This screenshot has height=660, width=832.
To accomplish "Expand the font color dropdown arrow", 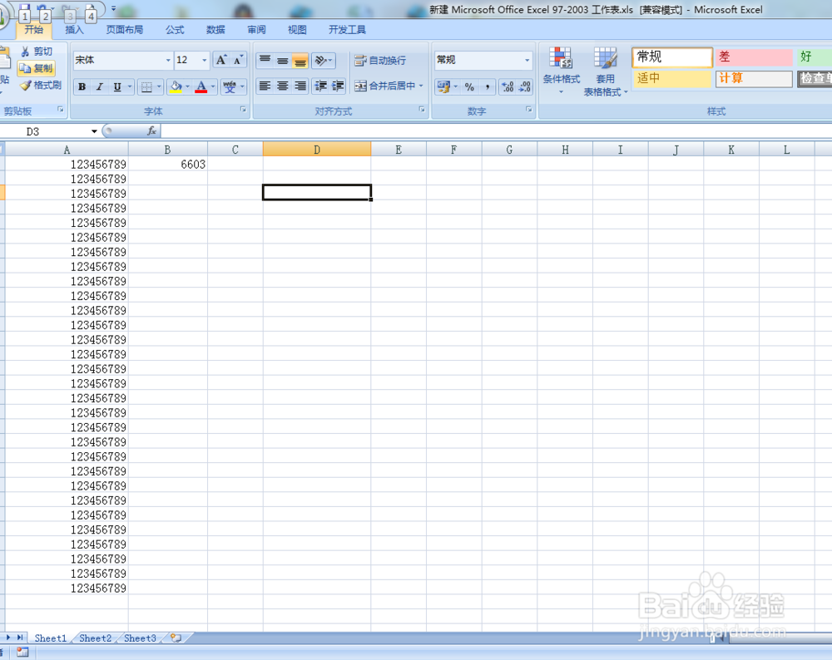I will coord(213,87).
